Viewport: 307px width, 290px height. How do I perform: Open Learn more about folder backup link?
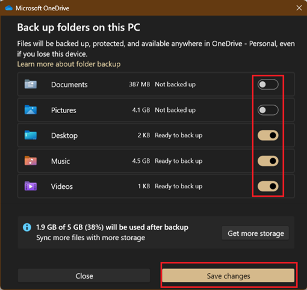(69, 64)
